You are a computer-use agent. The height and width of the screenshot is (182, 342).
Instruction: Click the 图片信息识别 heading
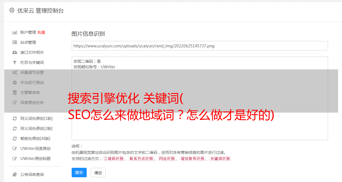88,34
